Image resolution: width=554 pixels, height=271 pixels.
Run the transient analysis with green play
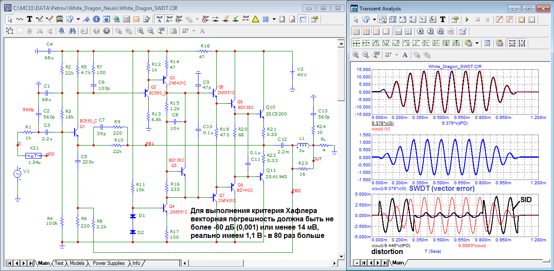(x=467, y=20)
